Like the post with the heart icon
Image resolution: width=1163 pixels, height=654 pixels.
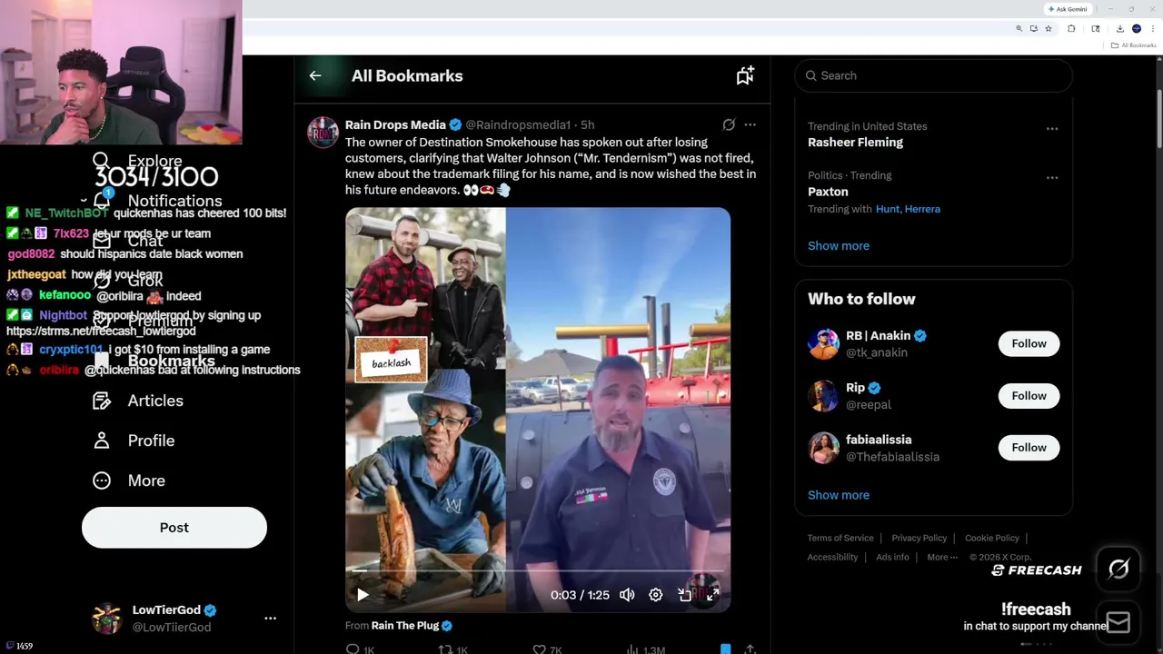539,649
